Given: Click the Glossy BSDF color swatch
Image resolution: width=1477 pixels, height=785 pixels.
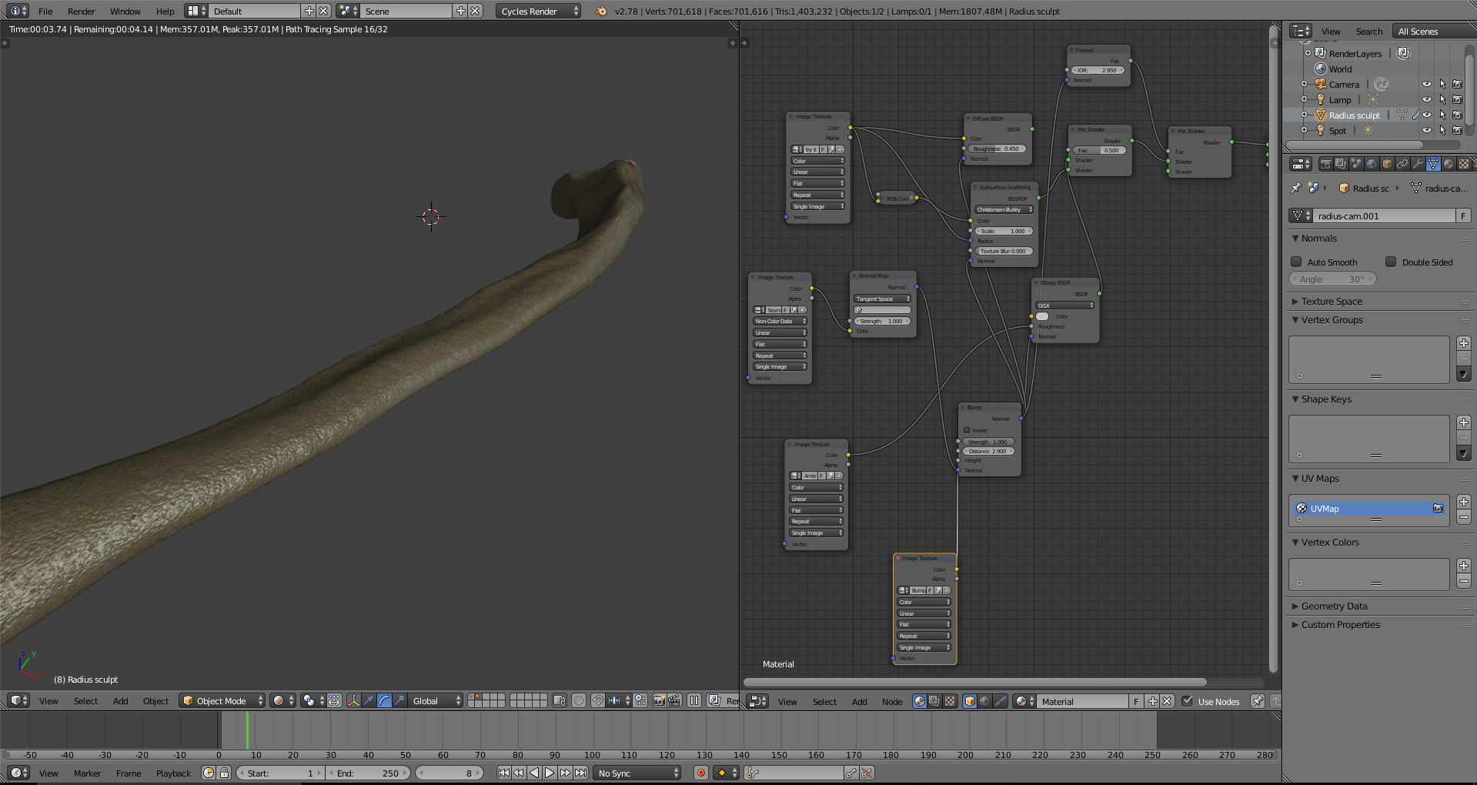Looking at the screenshot, I should pos(1042,316).
